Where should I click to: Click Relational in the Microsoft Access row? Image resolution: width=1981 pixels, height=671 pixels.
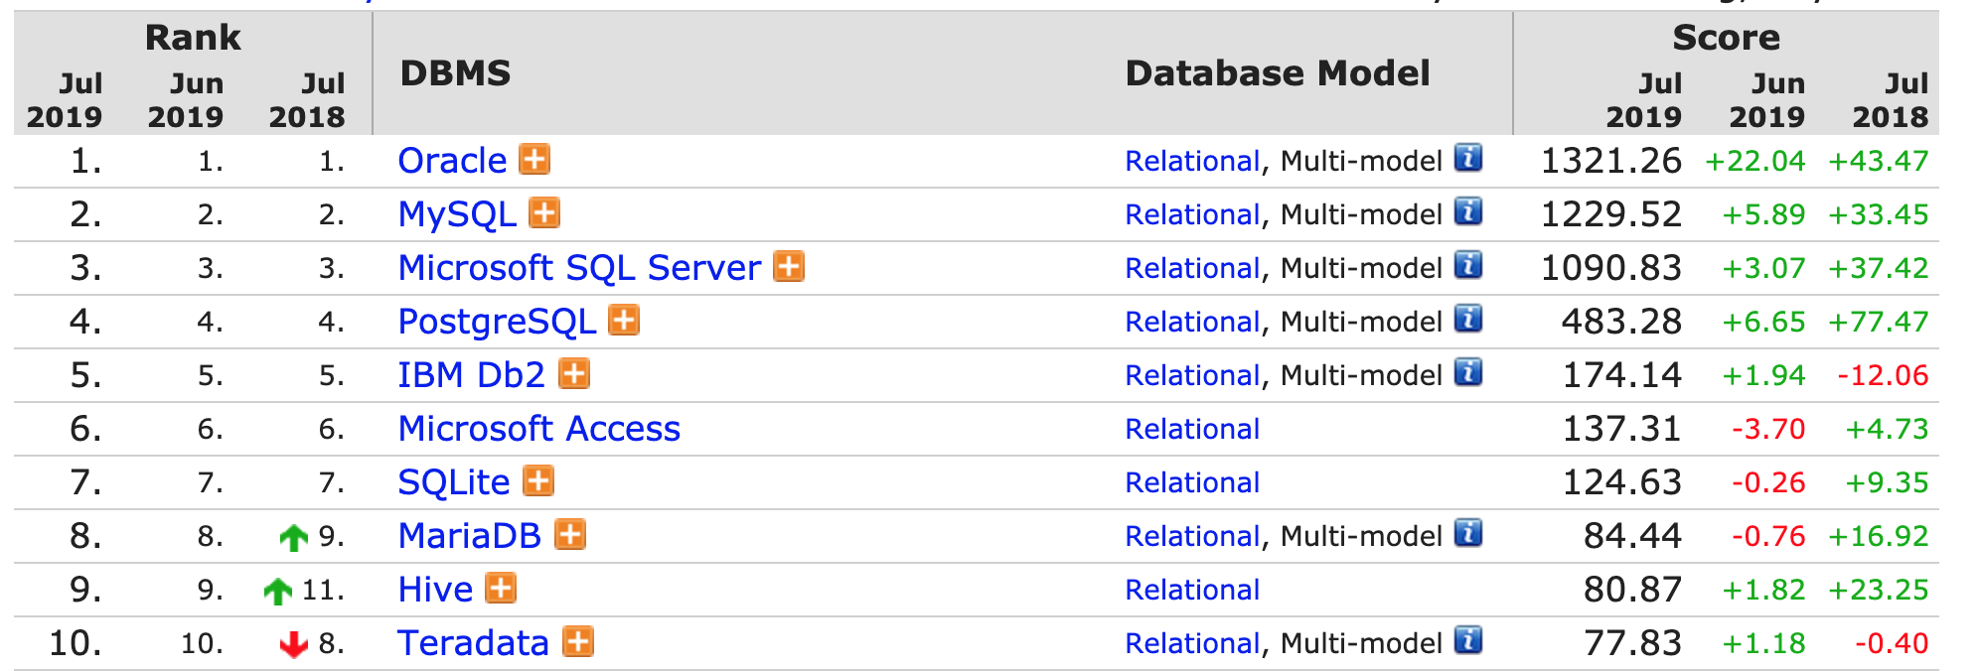click(1192, 429)
